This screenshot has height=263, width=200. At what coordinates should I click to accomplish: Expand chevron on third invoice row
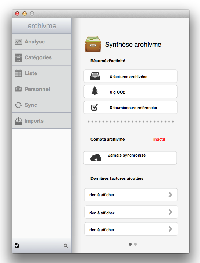170,229
